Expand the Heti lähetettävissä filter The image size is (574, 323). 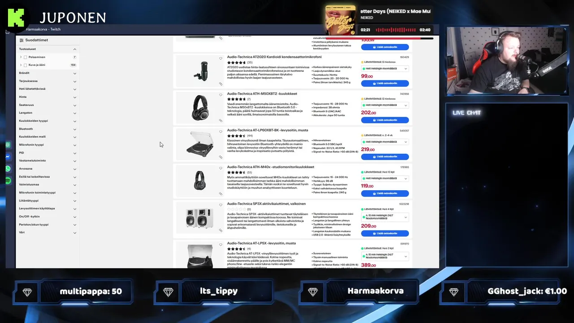point(75,89)
